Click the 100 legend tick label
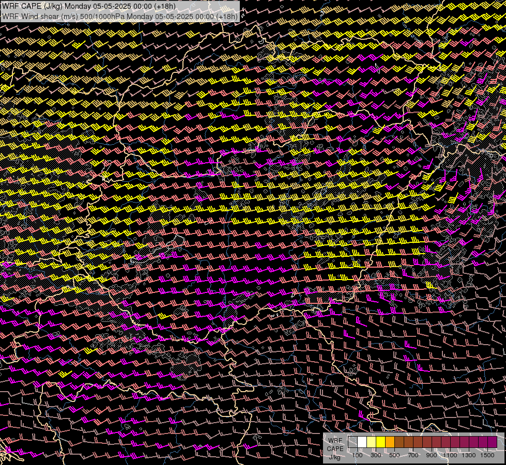Image resolution: width=506 pixels, height=465 pixels. 357,455
